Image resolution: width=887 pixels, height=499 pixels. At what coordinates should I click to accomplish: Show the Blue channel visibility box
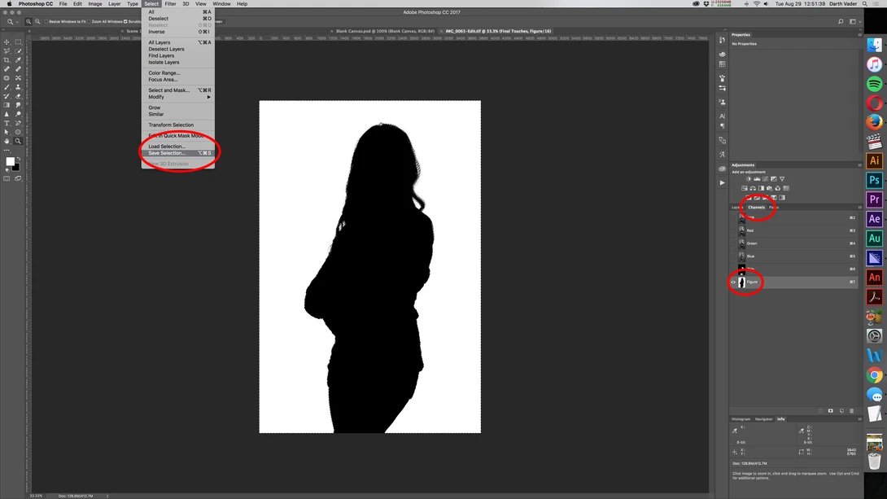coord(734,256)
